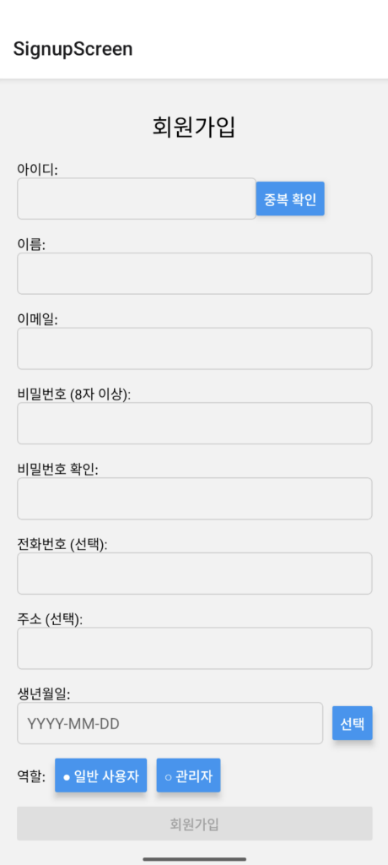Click the 중복 확인 button
Image resolution: width=388 pixels, height=865 pixels.
pyautogui.click(x=290, y=199)
